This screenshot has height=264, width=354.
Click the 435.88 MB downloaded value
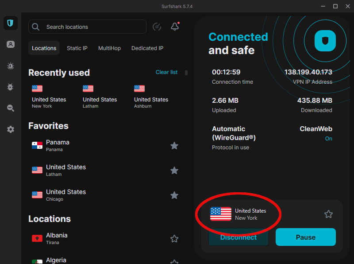pos(315,101)
